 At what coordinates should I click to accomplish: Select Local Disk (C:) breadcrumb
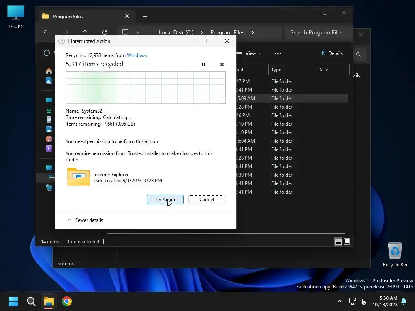(176, 32)
